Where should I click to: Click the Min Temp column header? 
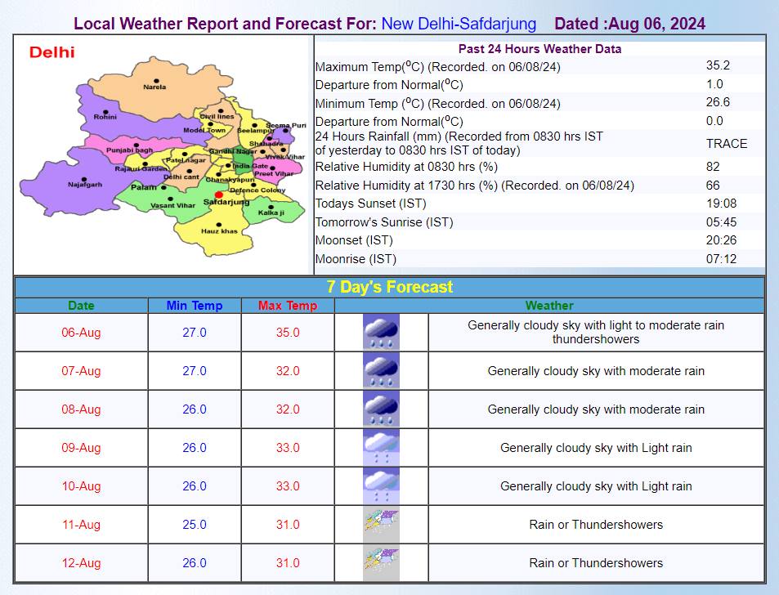(195, 306)
